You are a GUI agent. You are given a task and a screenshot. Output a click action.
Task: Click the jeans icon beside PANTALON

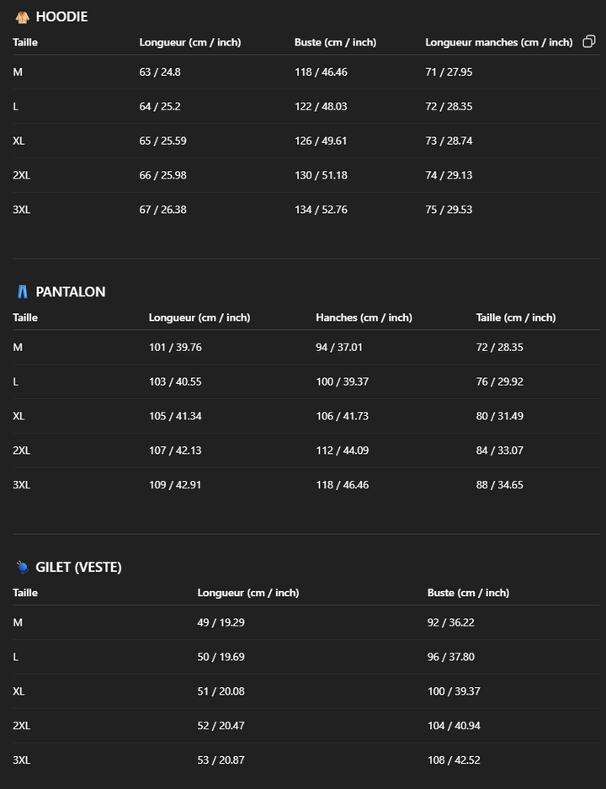[x=22, y=292]
